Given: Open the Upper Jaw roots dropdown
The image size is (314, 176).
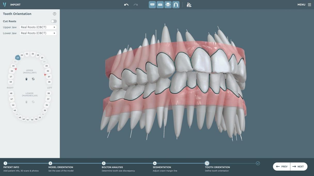Looking at the screenshot, I should tap(38, 27).
